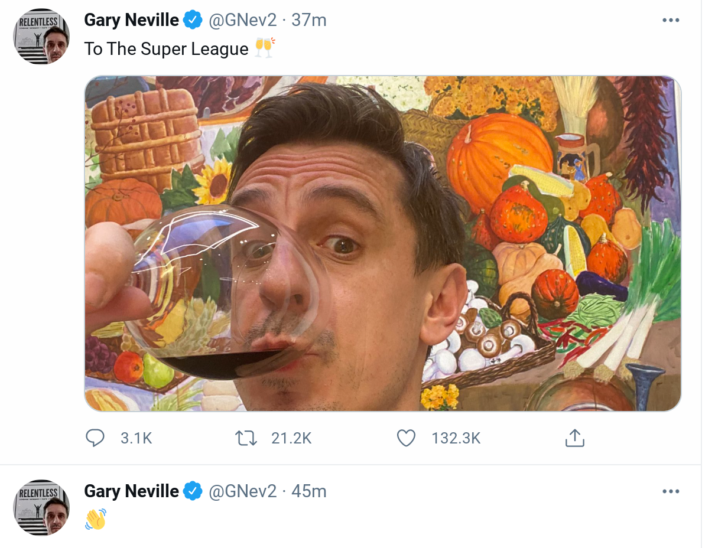This screenshot has height=548, width=715.
Task: Retweet the Super League tweet
Action: click(x=246, y=438)
